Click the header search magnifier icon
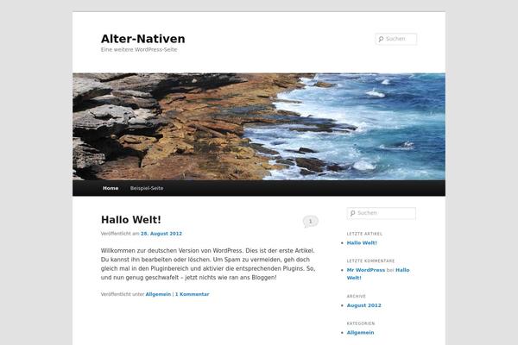 point(381,40)
